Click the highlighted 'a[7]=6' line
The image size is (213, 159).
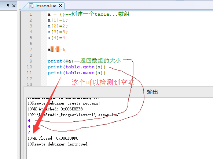pyautogui.click(x=56, y=49)
